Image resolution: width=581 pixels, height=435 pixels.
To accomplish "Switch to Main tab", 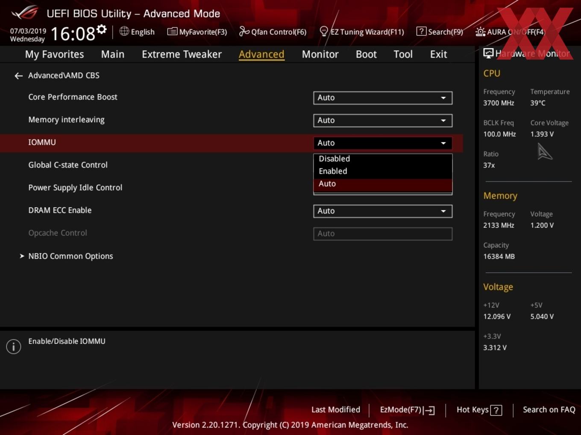I will pos(113,54).
